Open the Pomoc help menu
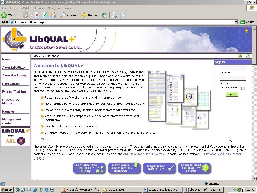This screenshot has height=193, width=257. click(67, 8)
